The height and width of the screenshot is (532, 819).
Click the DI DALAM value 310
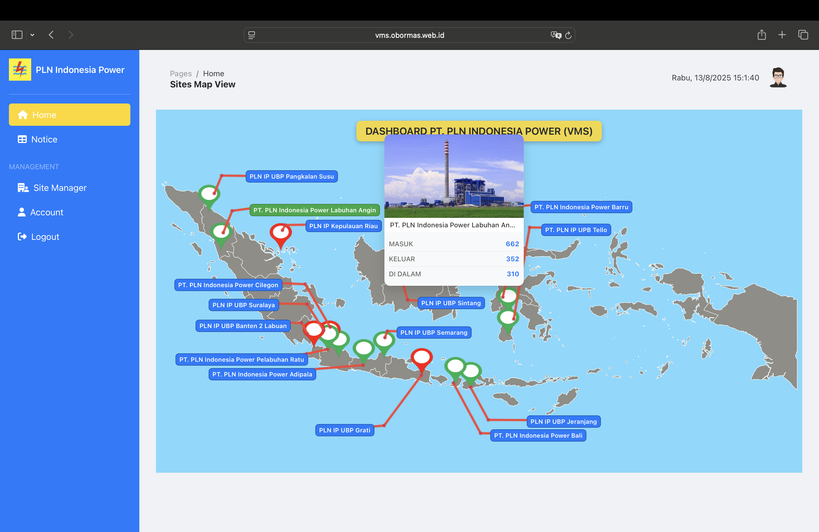coord(513,274)
